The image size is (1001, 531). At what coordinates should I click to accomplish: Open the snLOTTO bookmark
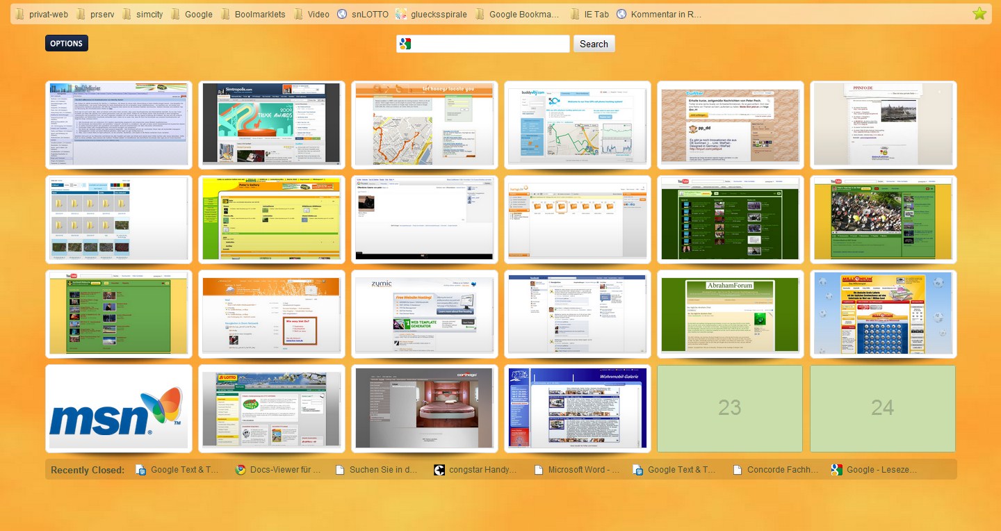coord(362,14)
